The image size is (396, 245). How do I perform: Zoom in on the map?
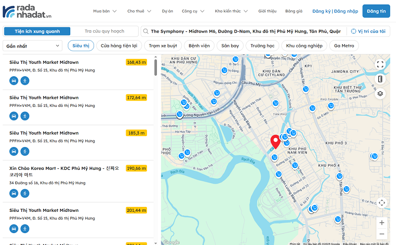pyautogui.click(x=382, y=222)
